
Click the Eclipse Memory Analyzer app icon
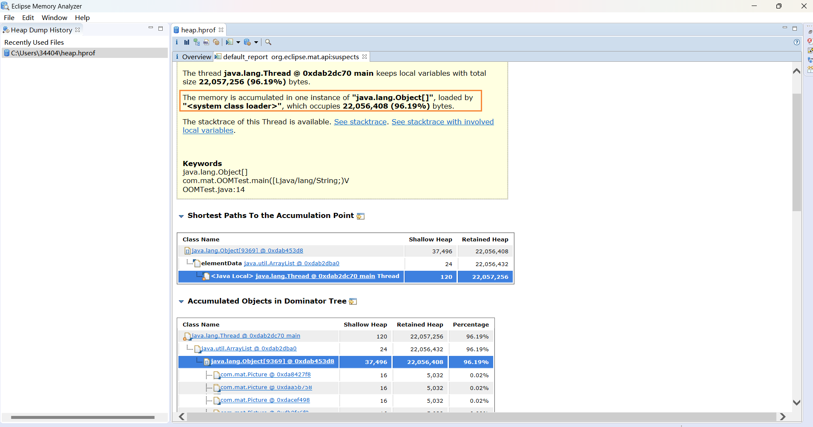point(5,6)
